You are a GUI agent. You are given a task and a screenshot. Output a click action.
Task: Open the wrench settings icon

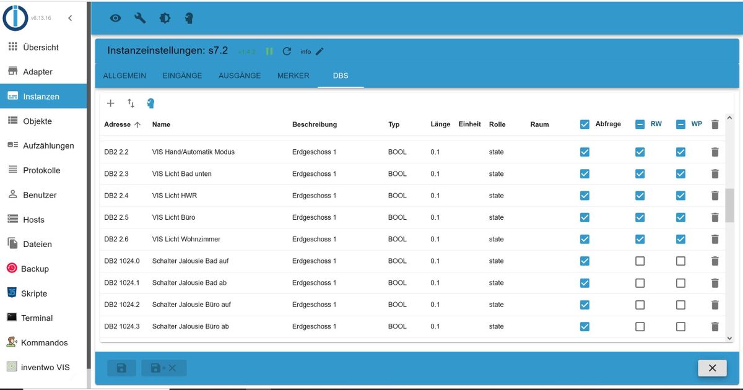141,18
